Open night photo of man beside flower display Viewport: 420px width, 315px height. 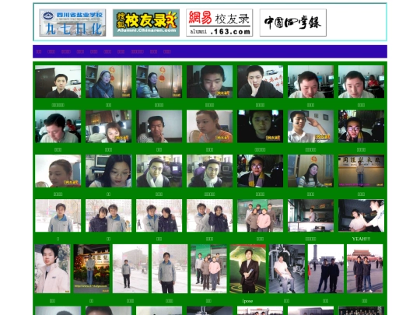(91, 268)
